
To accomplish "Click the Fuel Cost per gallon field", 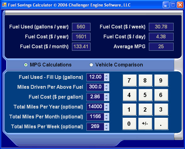I will (x=95, y=97).
